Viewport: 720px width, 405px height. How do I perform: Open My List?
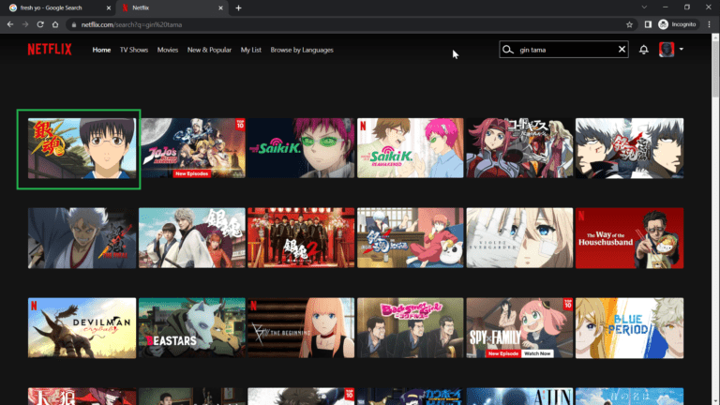250,50
